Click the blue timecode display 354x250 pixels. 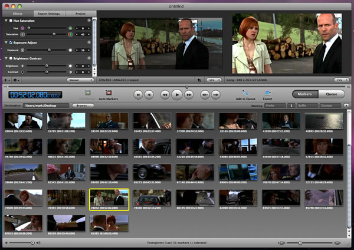click(35, 95)
